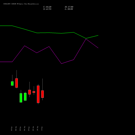Screen dimensions: 135x135
Task: Click the CHOLAFIN PE Options Chart title
Action: coord(21,4)
